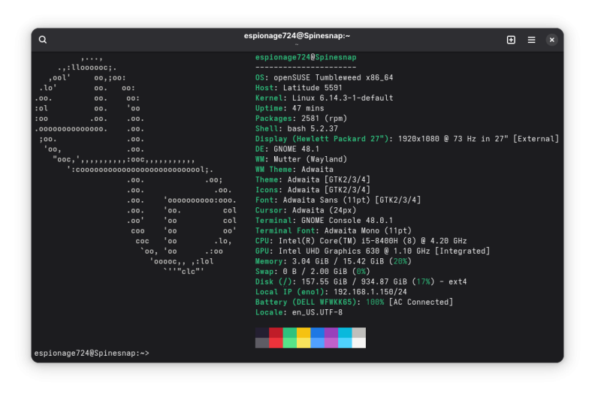Click the dark green color block

tap(290, 332)
